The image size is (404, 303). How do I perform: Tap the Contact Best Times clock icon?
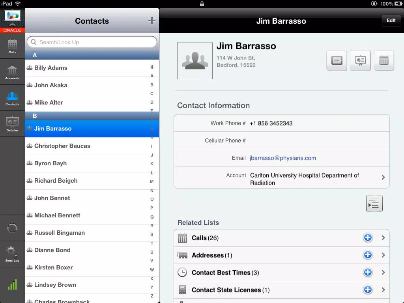pyautogui.click(x=182, y=272)
